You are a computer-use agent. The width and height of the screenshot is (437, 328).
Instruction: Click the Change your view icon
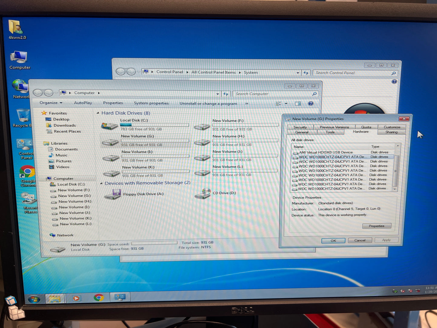(279, 103)
